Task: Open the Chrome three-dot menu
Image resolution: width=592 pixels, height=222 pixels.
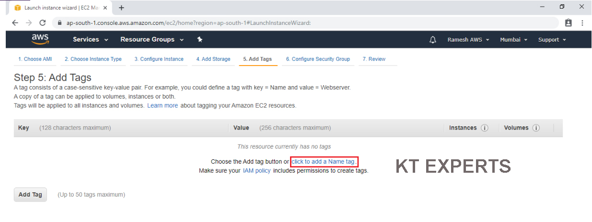Action: tap(582, 23)
